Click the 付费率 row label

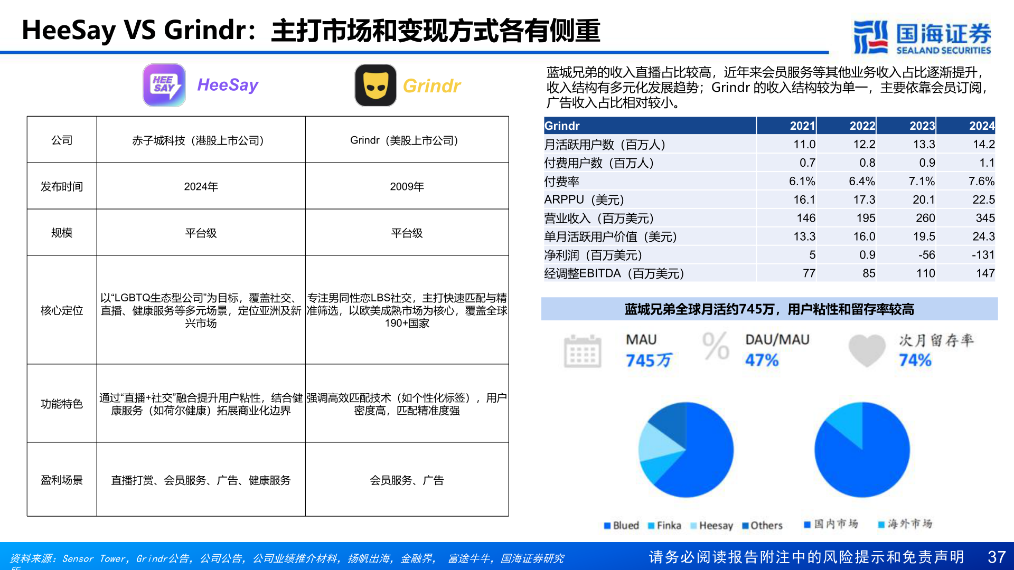pos(561,181)
